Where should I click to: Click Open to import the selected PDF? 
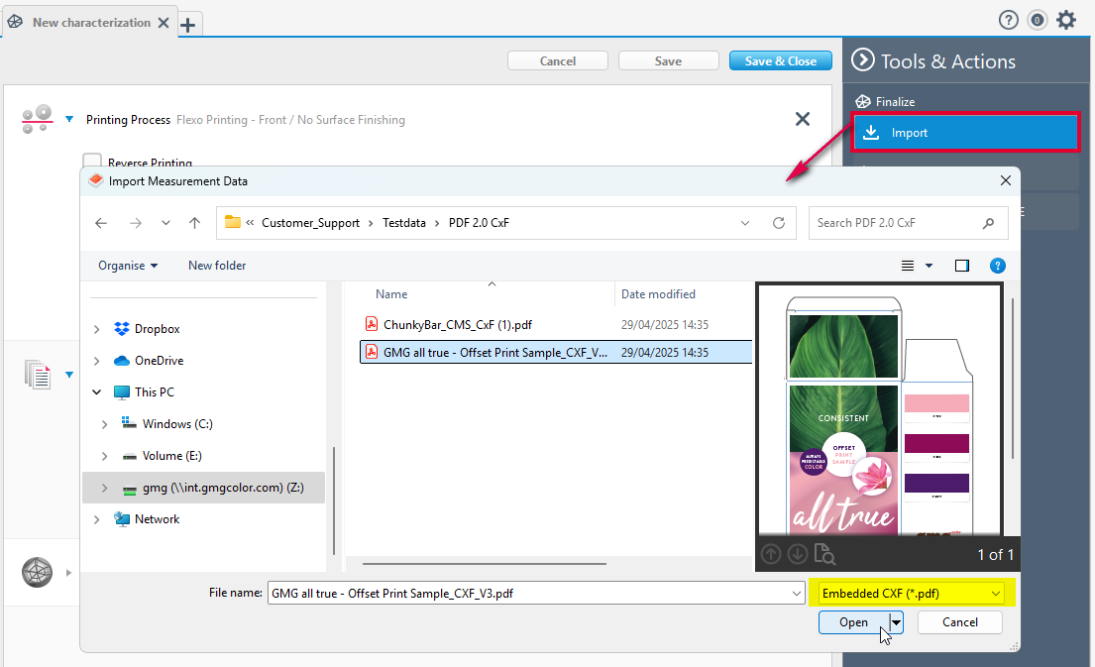click(852, 622)
